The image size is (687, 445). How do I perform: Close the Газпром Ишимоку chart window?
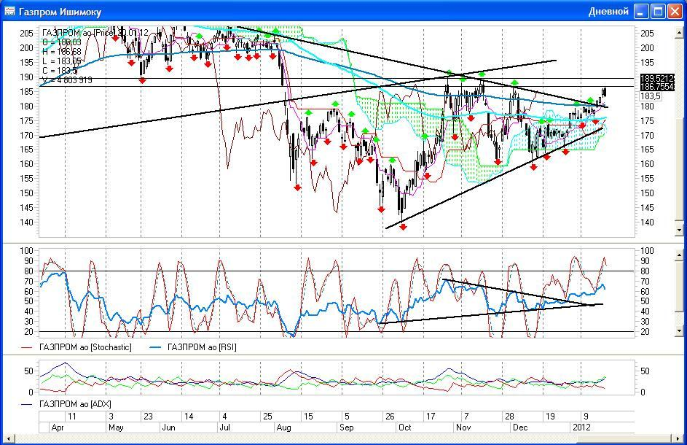[x=675, y=12]
